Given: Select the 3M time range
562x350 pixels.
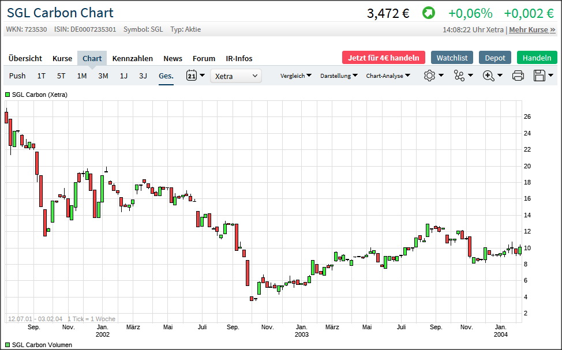Looking at the screenshot, I should pyautogui.click(x=103, y=76).
